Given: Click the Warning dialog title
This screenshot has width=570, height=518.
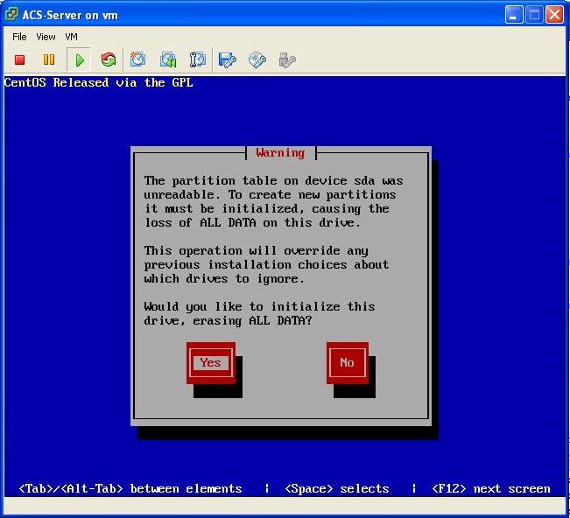Looking at the screenshot, I should (x=280, y=153).
